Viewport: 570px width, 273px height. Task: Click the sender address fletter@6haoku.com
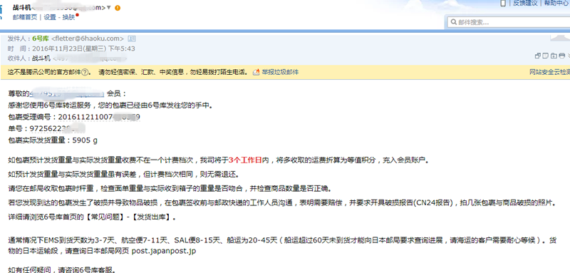(88, 38)
